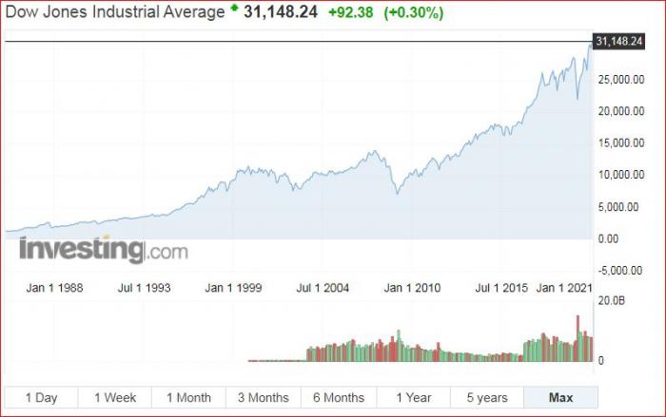Show the 3 Months chart view
The height and width of the screenshot is (417, 666).
263,397
